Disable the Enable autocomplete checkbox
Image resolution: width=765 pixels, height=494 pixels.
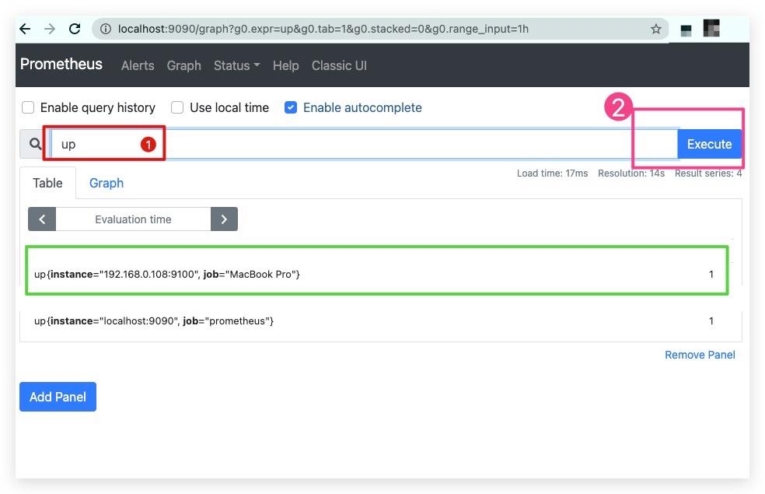[x=290, y=107]
